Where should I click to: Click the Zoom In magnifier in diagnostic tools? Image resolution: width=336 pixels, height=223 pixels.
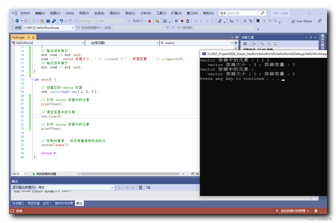tap(262, 44)
